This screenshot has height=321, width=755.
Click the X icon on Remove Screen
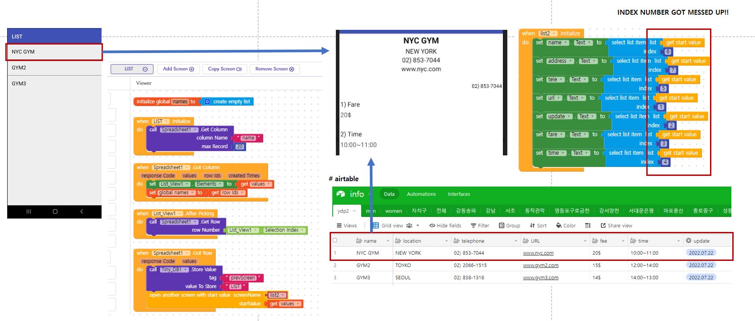point(292,69)
